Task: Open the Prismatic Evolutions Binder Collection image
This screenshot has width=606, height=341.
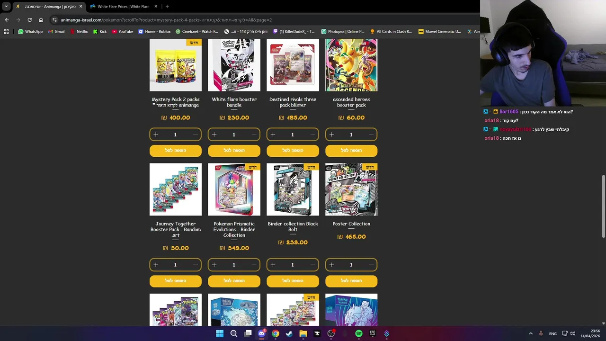Action: click(x=234, y=189)
